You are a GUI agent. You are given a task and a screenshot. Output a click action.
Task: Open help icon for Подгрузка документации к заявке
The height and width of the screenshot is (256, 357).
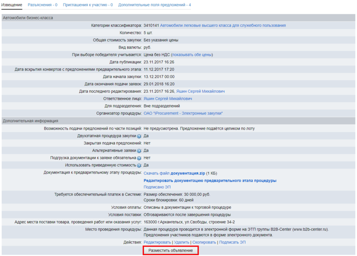(x=139, y=158)
